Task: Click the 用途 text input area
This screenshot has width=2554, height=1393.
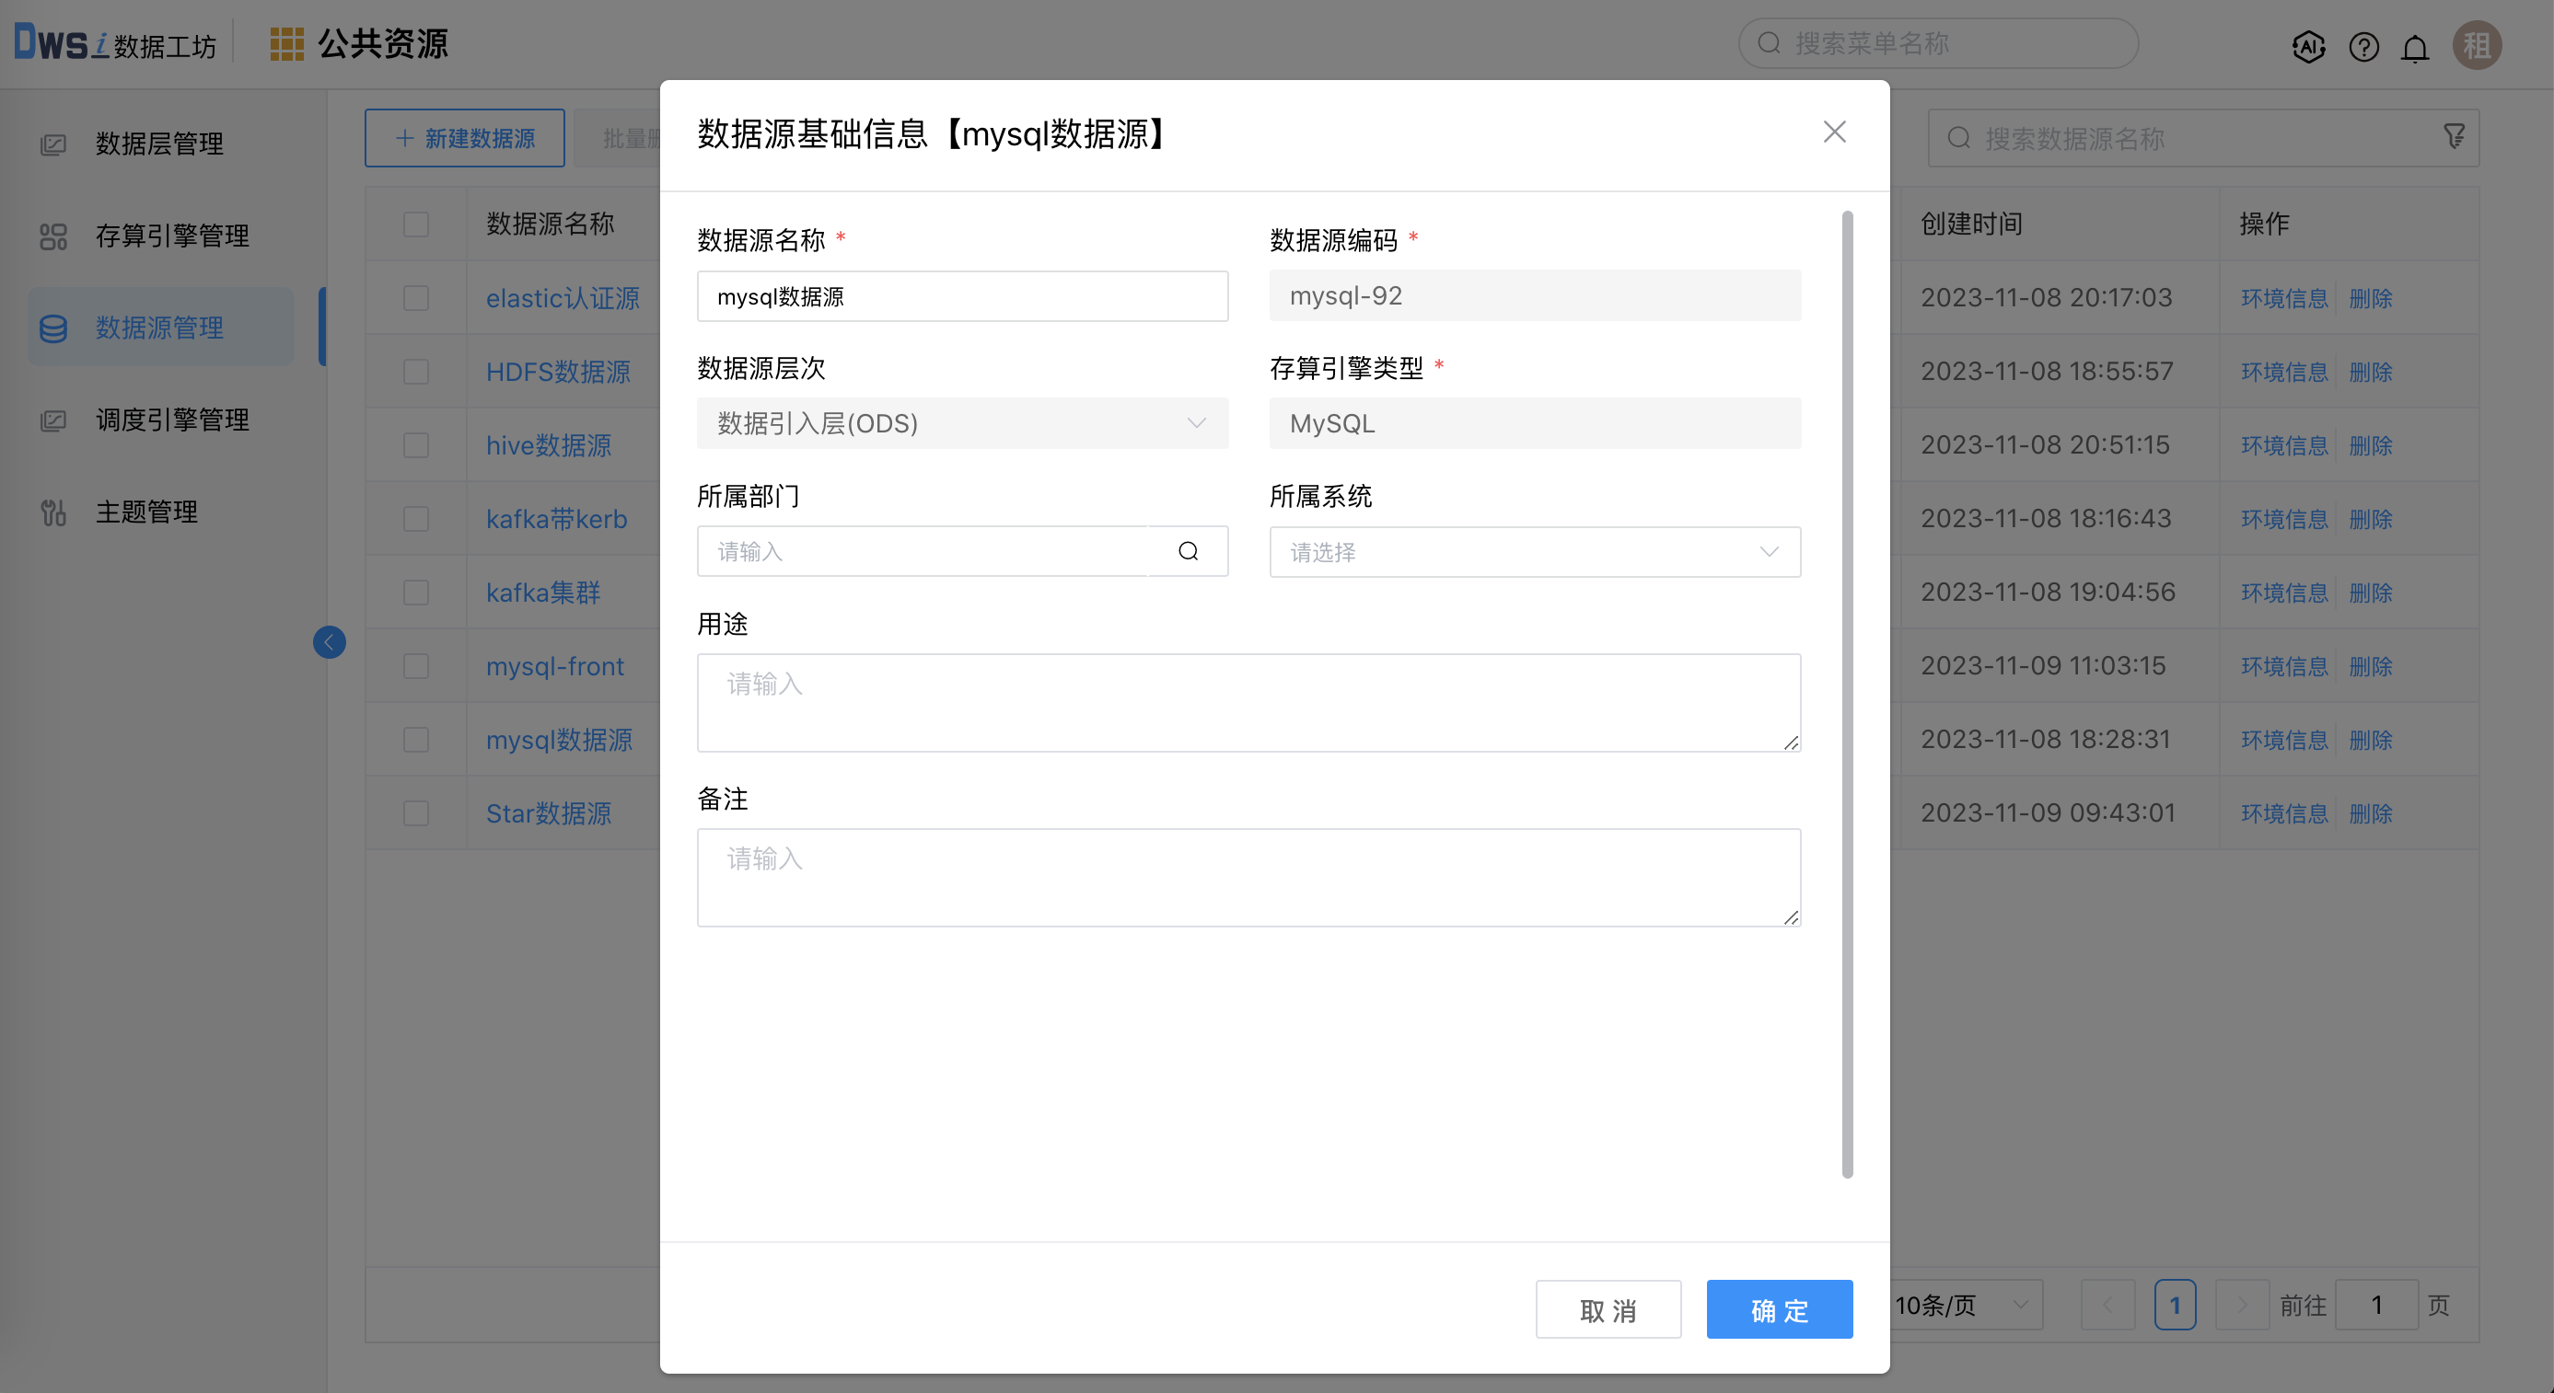Action: click(1248, 702)
